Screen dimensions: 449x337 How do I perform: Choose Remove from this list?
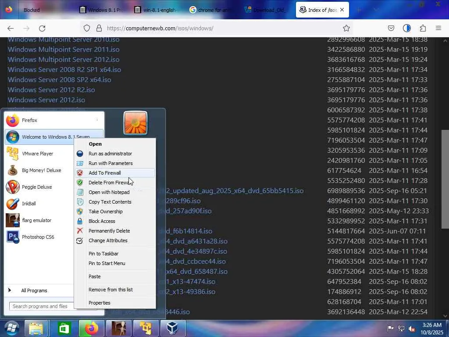(x=115, y=290)
